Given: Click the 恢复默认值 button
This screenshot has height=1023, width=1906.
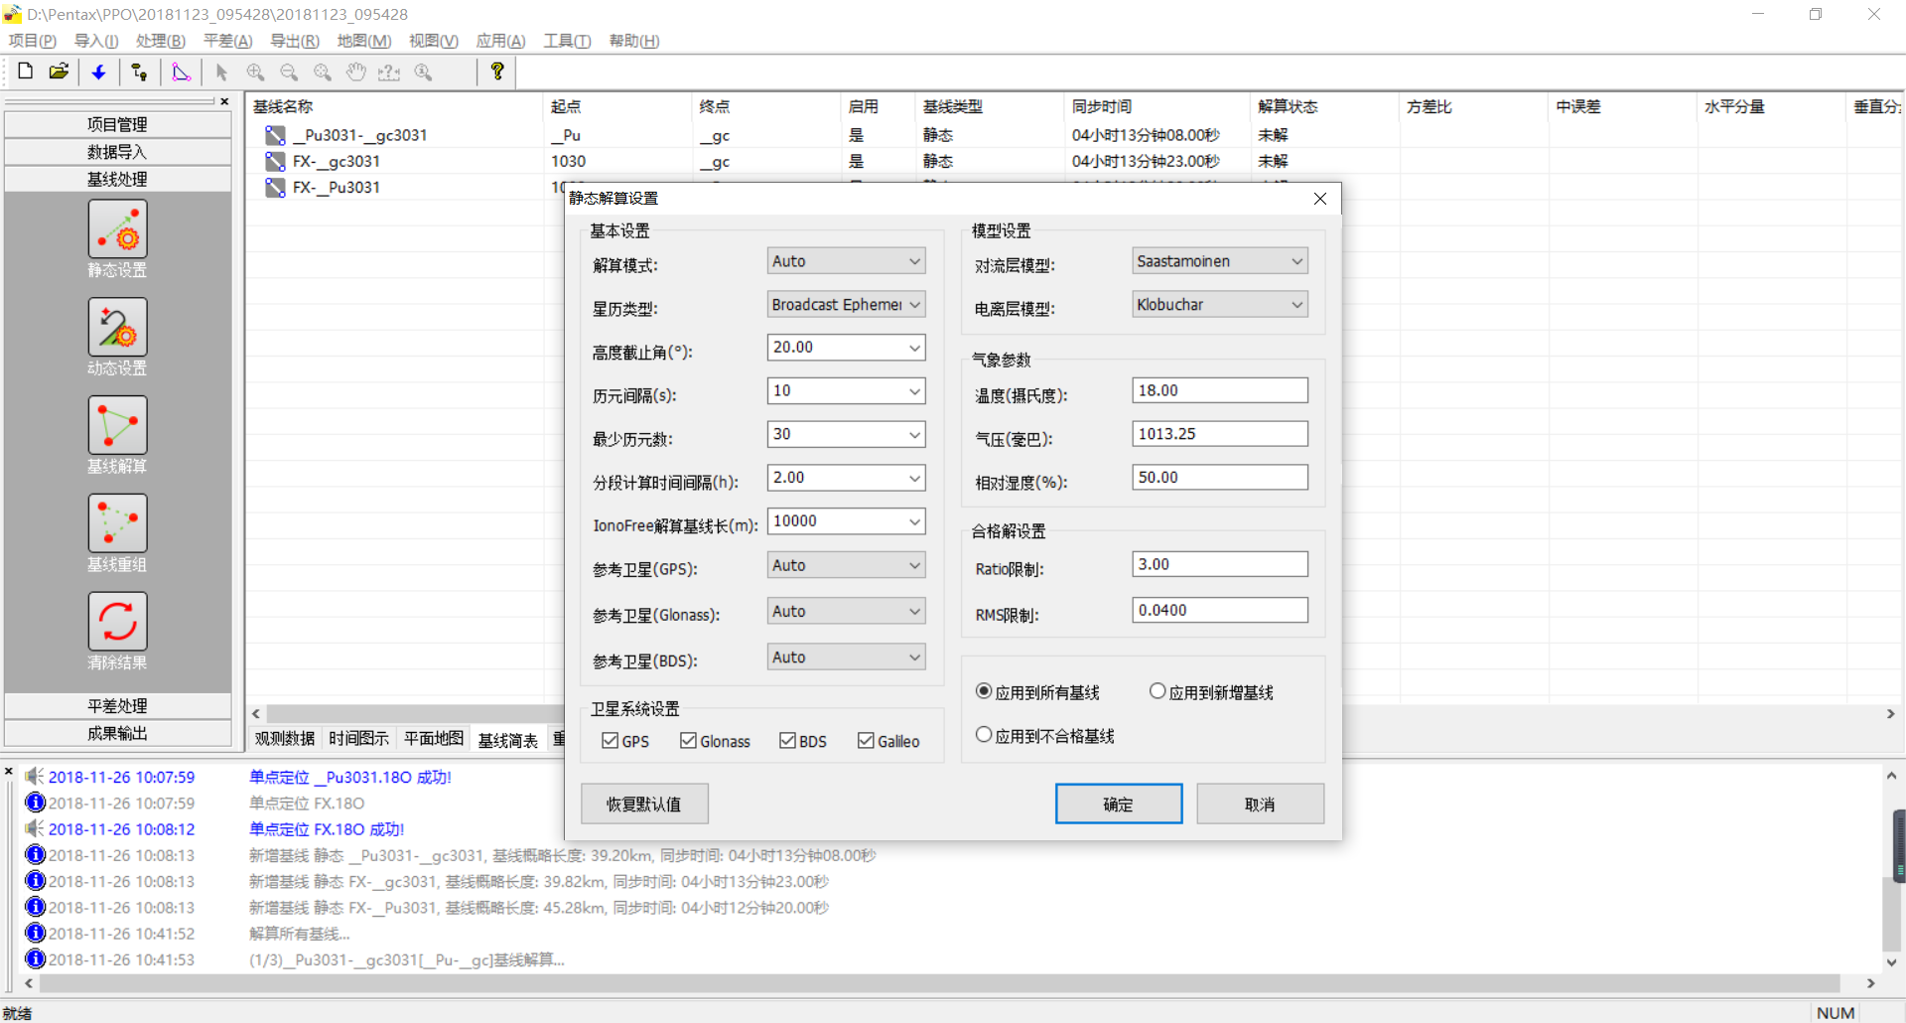Looking at the screenshot, I should pyautogui.click(x=644, y=804).
